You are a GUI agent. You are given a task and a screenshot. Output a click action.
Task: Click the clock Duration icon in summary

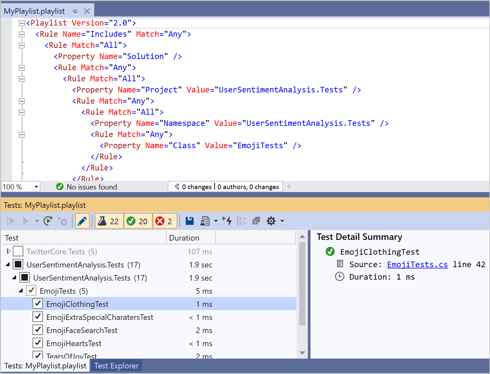point(339,277)
